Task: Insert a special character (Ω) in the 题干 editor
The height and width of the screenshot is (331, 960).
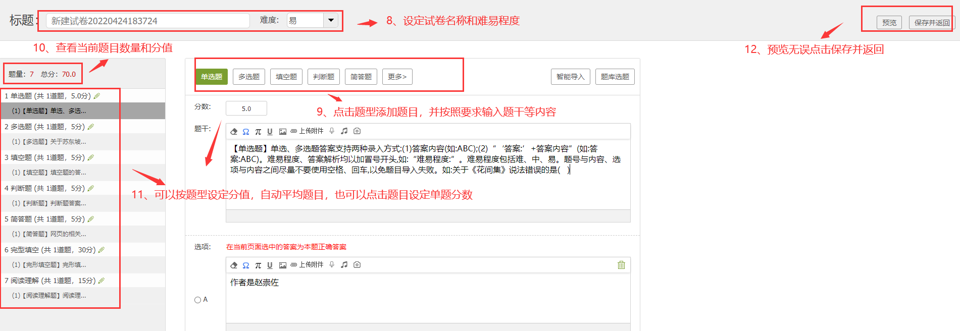Action: [x=246, y=131]
